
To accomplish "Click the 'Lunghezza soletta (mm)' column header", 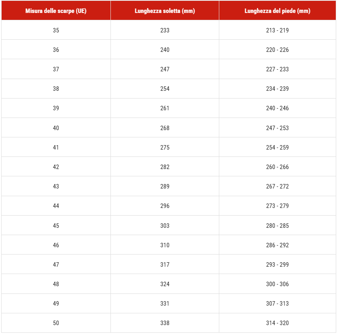I will 165,11.
